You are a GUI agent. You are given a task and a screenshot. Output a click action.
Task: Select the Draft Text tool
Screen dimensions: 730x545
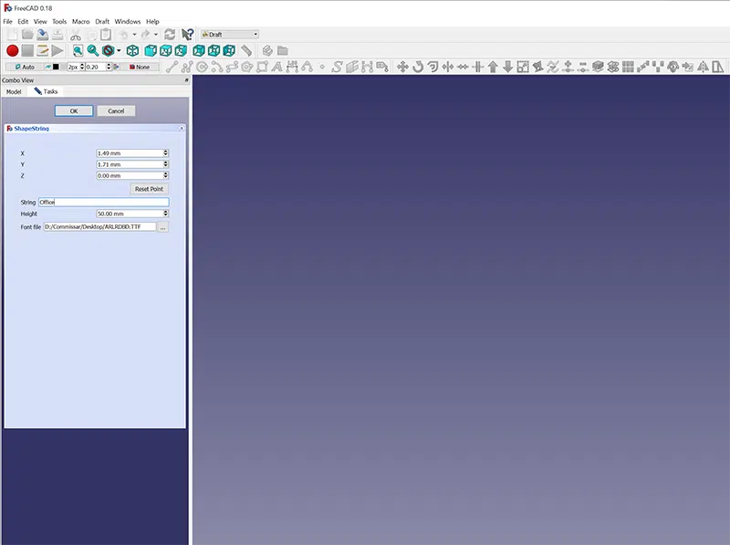coord(276,67)
